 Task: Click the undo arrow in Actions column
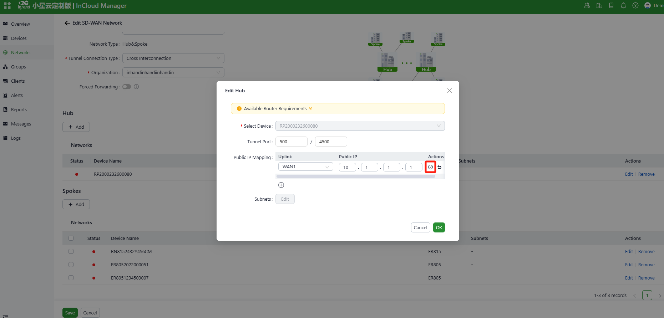440,167
